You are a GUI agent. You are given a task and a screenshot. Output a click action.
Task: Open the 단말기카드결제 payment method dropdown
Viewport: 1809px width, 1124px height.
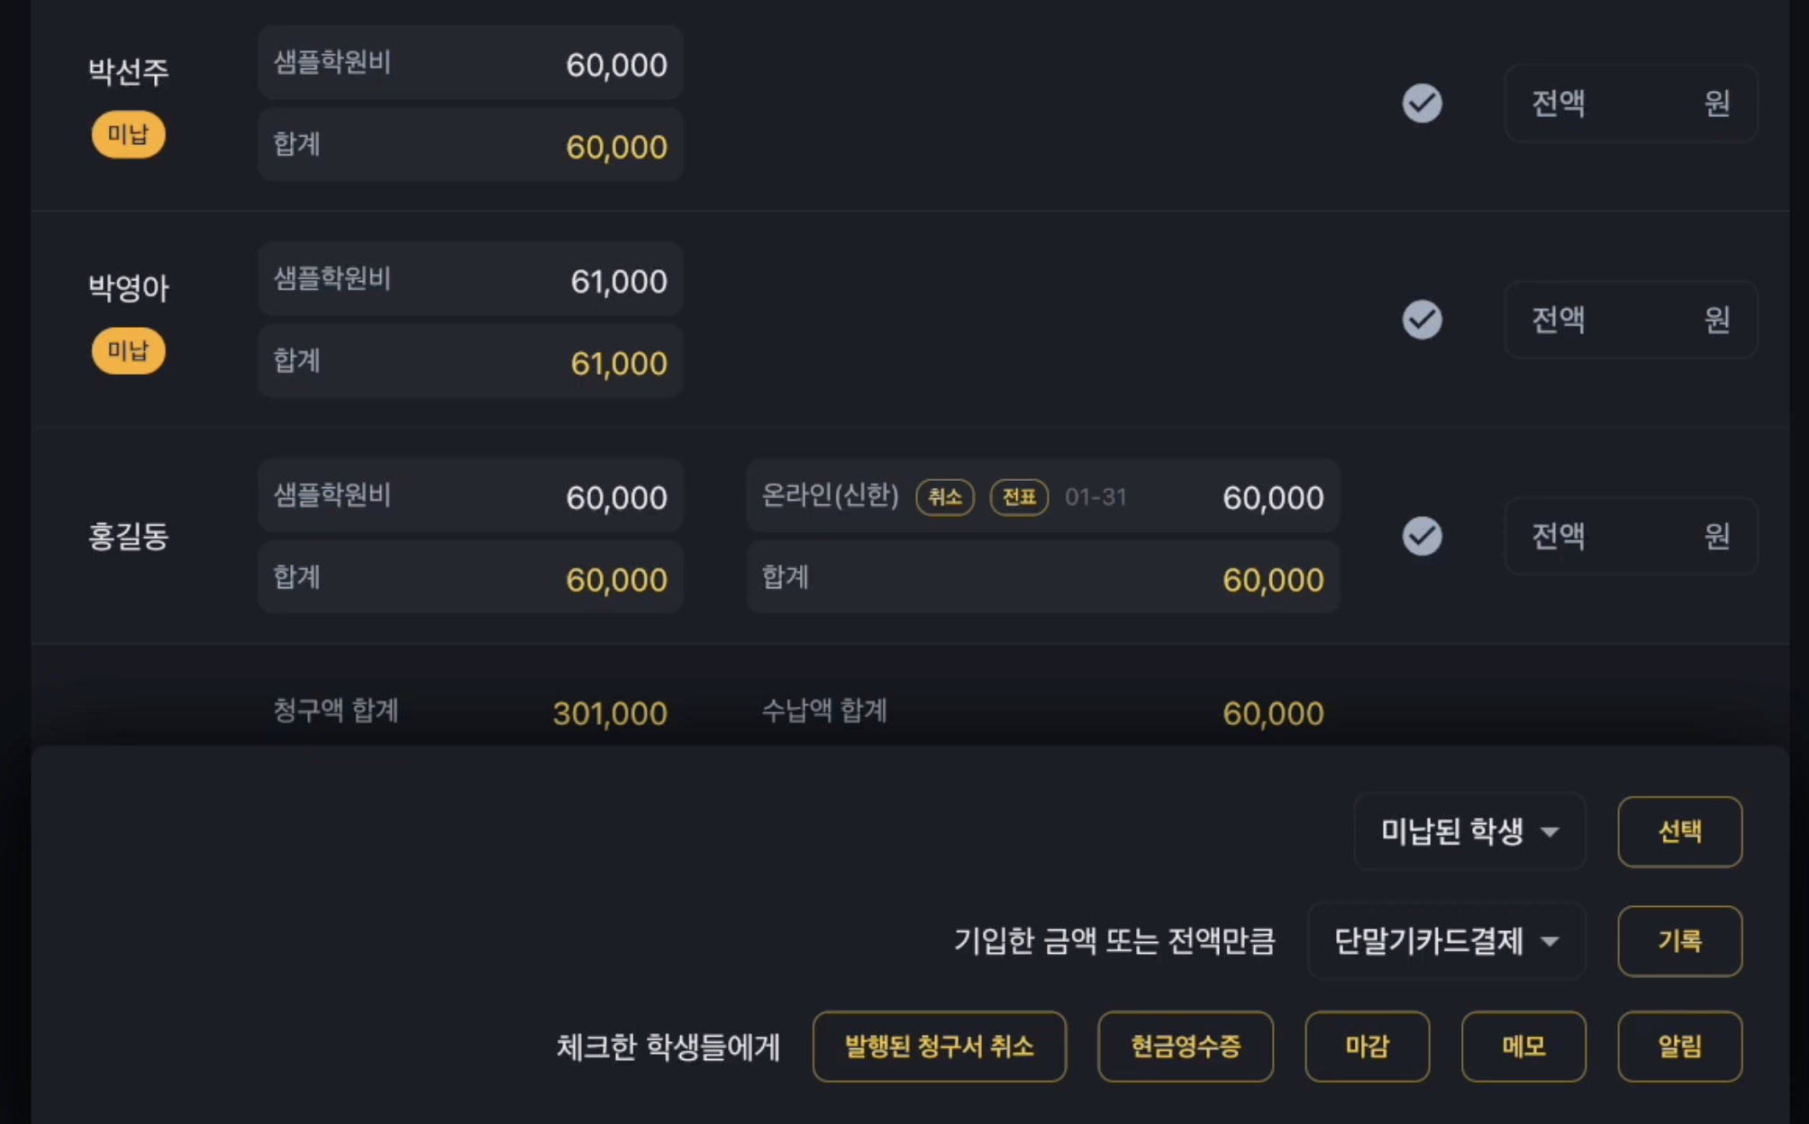click(1446, 941)
